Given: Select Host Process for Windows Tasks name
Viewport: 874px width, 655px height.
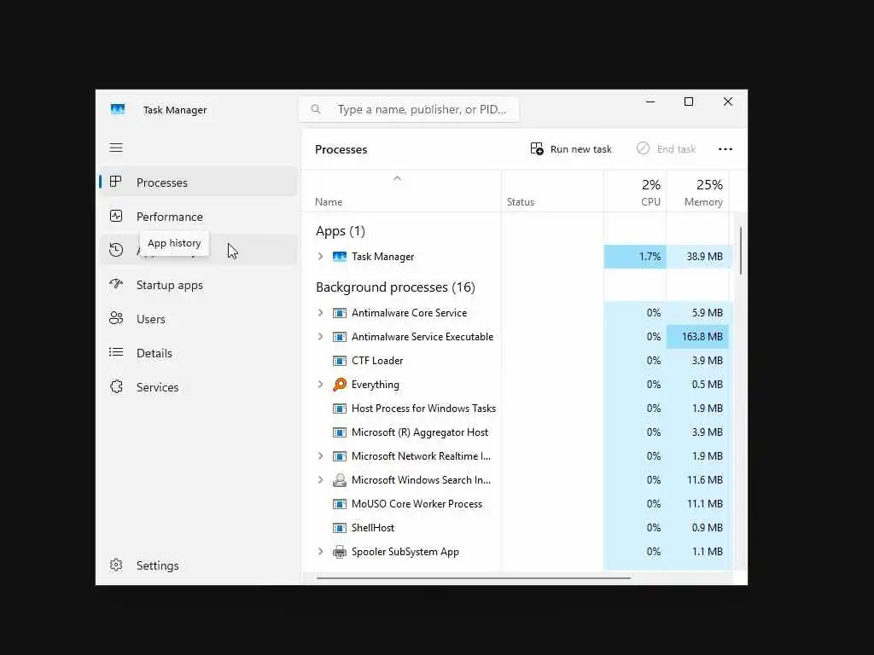Looking at the screenshot, I should pyautogui.click(x=423, y=409).
